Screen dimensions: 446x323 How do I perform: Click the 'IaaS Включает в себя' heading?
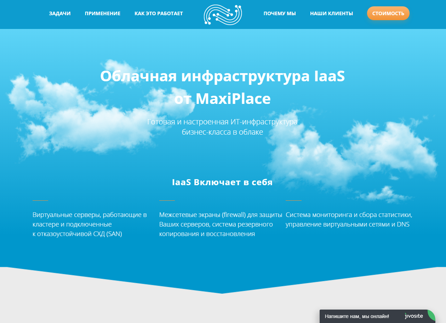click(x=222, y=182)
